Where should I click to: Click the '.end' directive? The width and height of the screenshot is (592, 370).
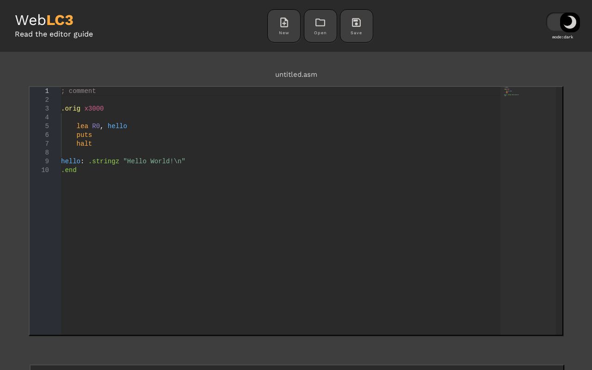(x=69, y=170)
